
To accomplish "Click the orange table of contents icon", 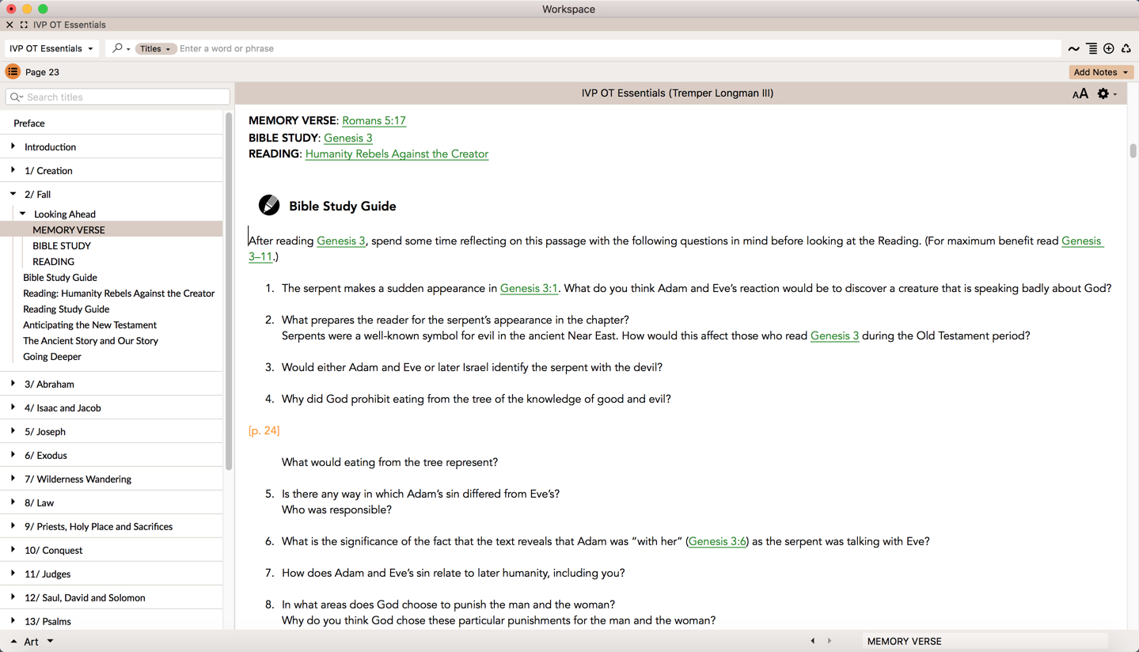I will pyautogui.click(x=13, y=72).
